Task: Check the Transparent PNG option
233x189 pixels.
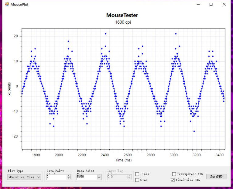Action: tap(174, 174)
